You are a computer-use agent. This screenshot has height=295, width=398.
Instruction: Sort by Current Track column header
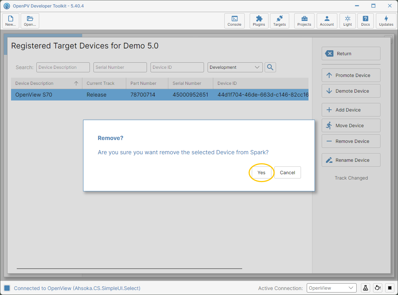(x=104, y=83)
